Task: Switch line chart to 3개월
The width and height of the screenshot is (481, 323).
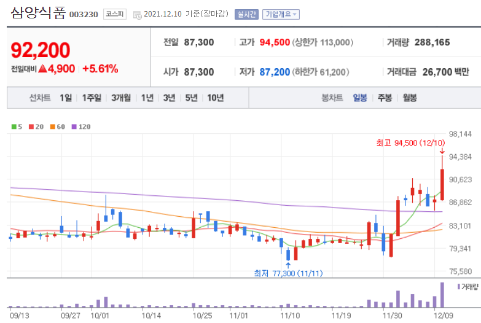Action: coord(121,98)
